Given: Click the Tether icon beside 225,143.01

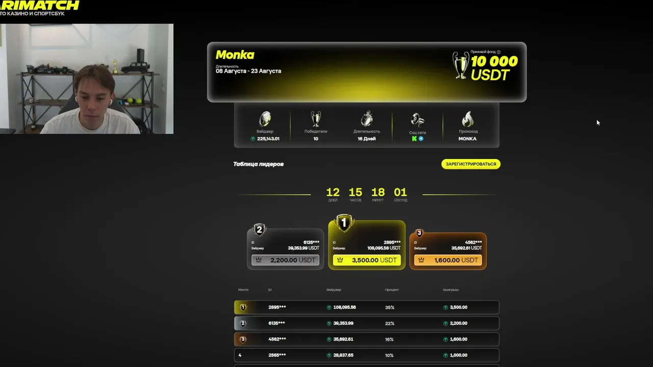Looking at the screenshot, I should (253, 139).
